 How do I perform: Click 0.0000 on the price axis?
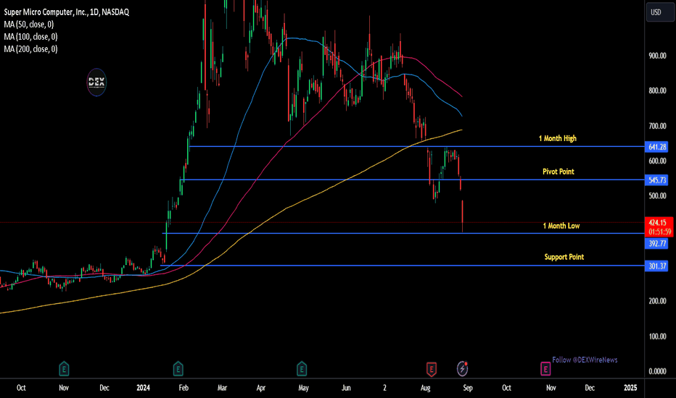pos(657,371)
